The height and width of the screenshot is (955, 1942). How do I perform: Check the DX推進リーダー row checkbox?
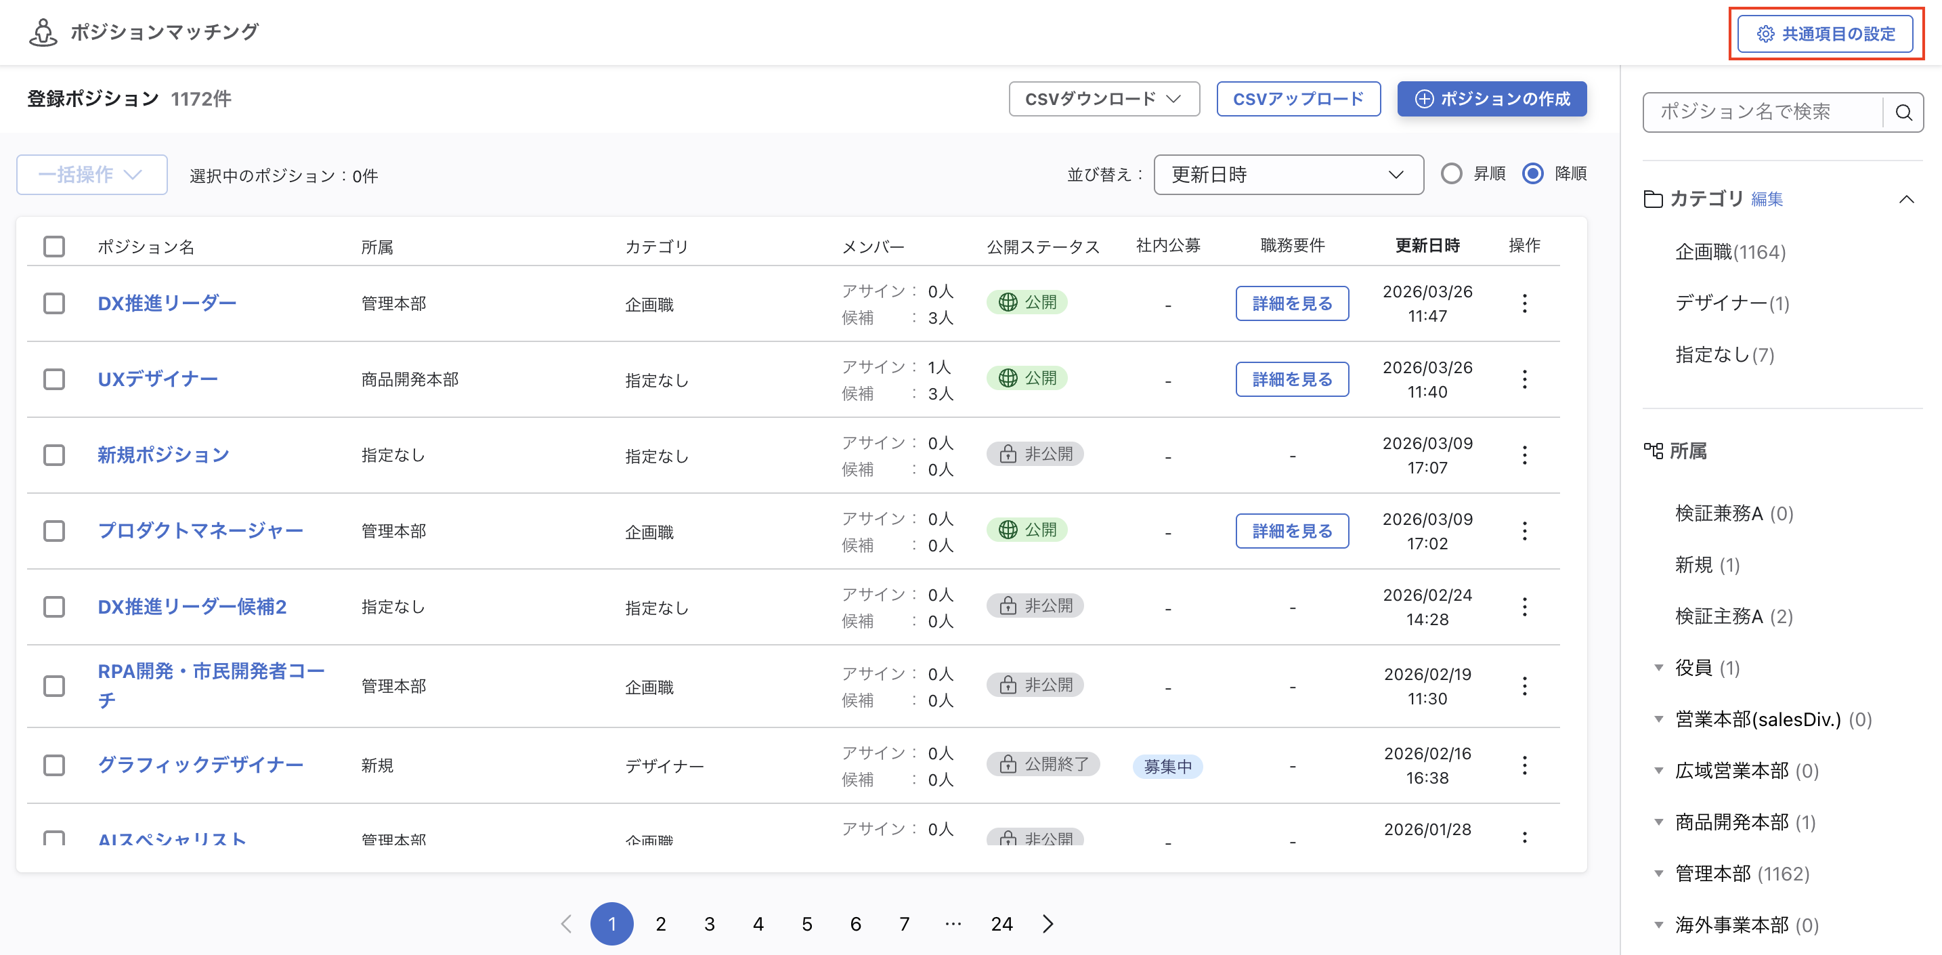pos(53,303)
